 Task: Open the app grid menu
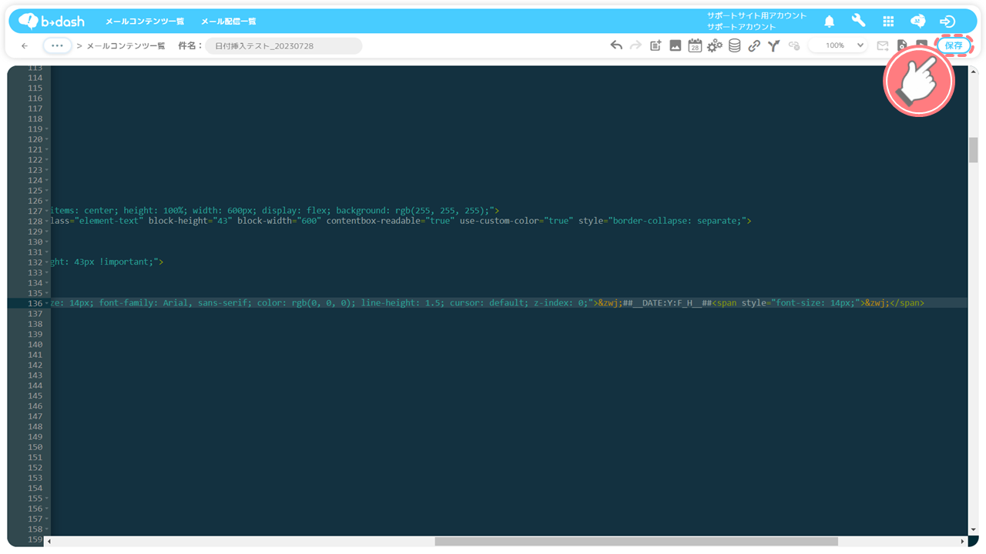888,22
